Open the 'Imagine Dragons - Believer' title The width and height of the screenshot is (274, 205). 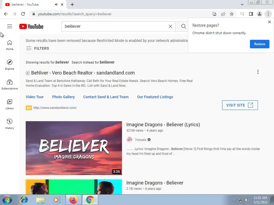click(x=155, y=183)
